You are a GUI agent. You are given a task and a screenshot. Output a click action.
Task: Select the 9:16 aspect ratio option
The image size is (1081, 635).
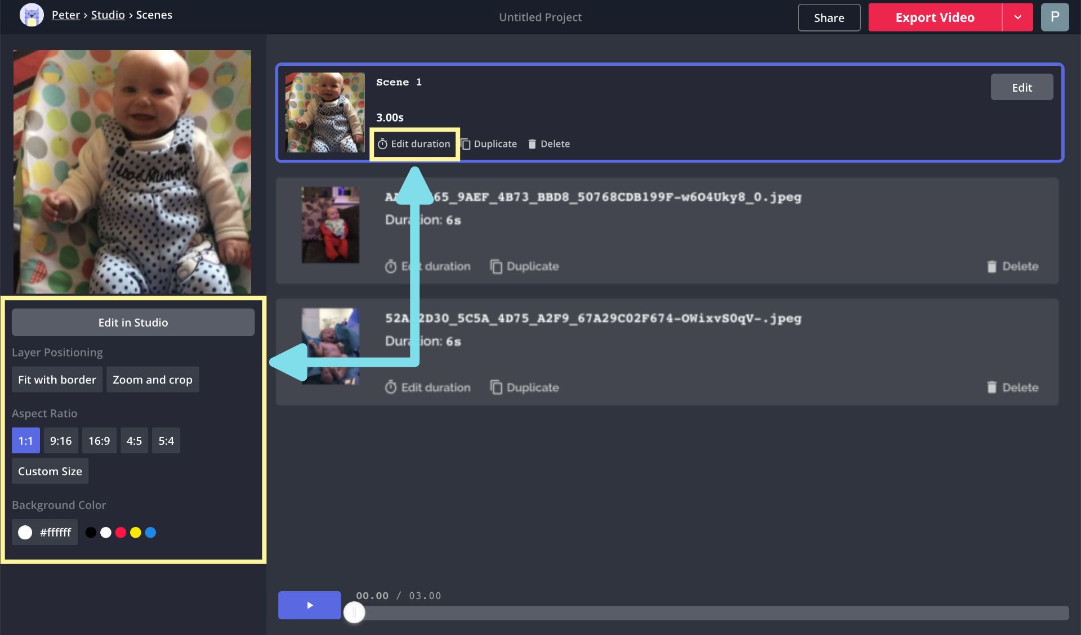point(60,440)
